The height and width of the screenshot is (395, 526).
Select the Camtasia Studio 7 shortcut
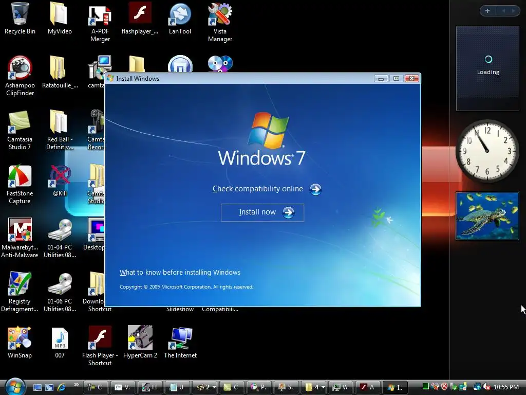pos(20,130)
